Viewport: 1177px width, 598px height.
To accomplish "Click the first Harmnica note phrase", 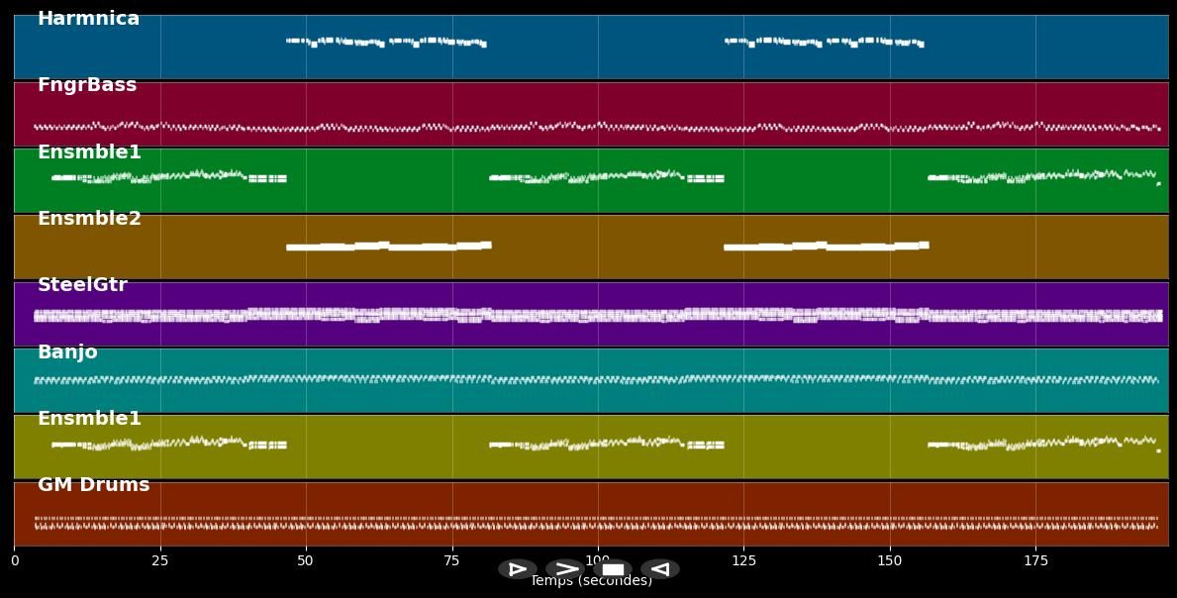I will click(x=385, y=42).
